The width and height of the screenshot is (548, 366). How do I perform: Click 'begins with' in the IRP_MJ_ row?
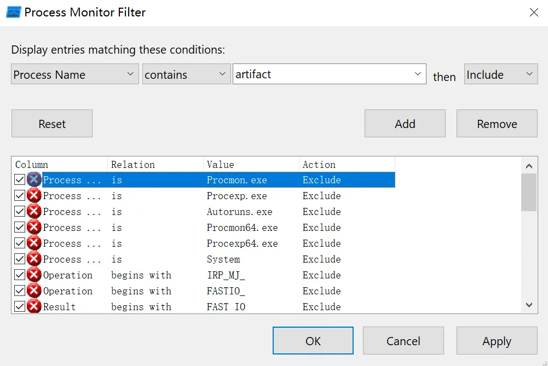pos(141,275)
